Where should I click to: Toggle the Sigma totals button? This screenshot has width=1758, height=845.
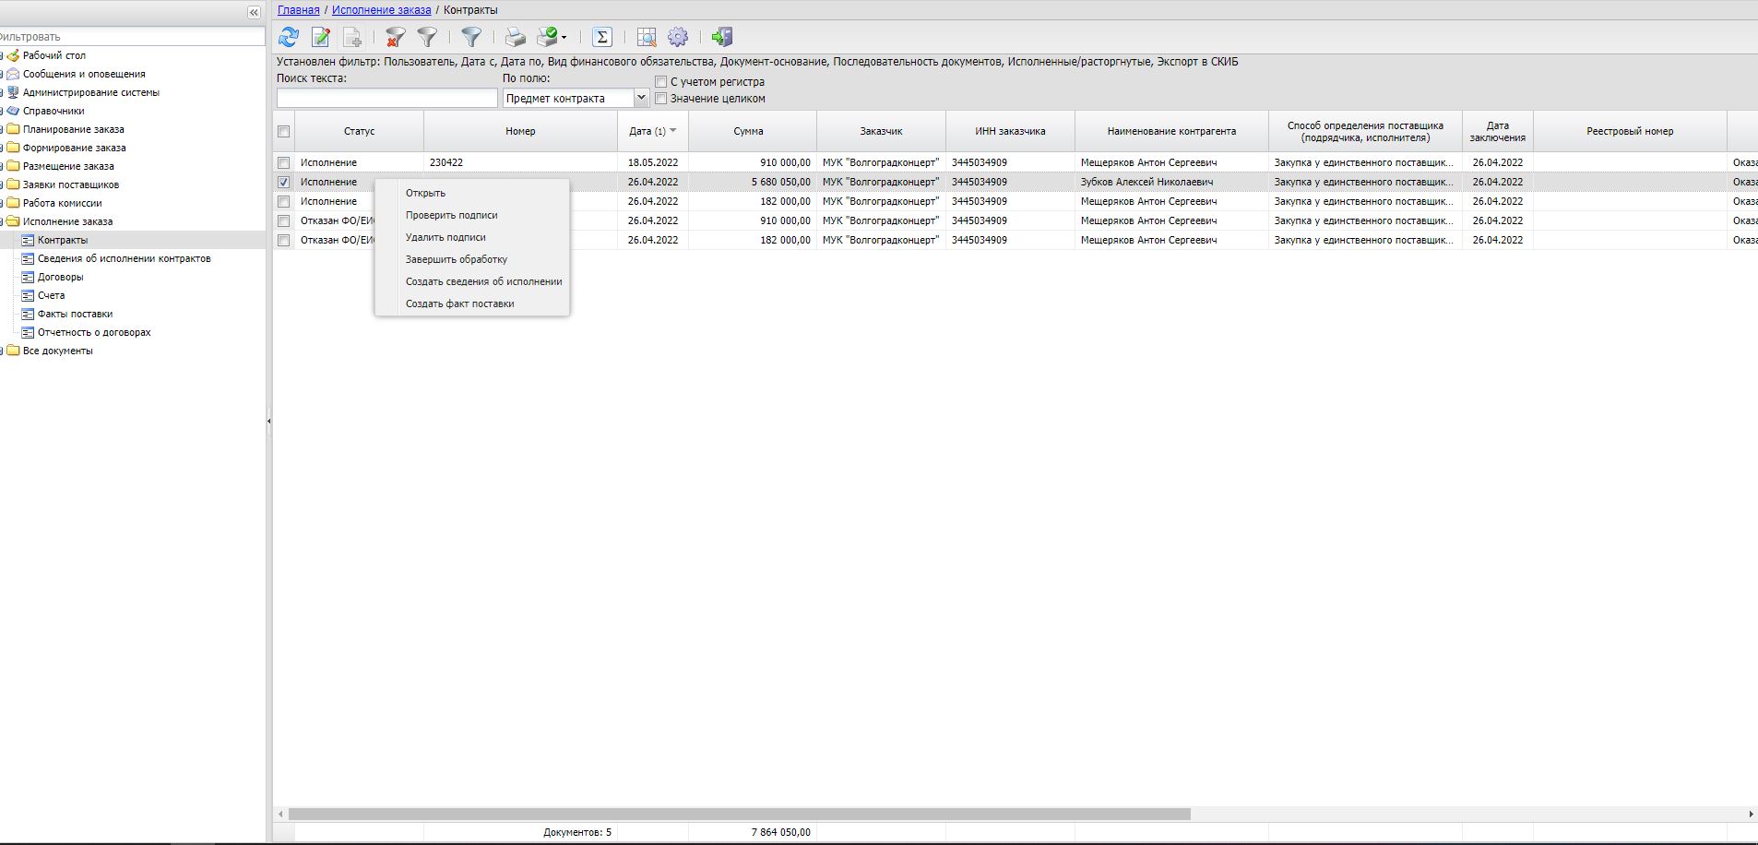coord(601,37)
